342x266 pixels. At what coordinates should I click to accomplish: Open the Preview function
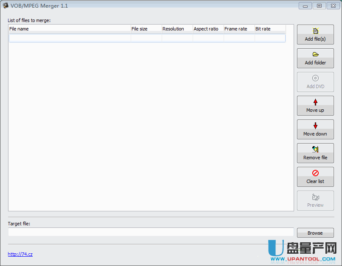click(x=315, y=200)
